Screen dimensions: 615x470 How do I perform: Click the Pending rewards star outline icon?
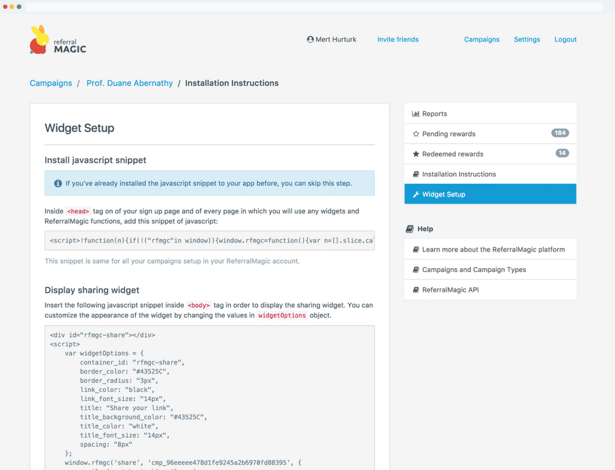(416, 134)
